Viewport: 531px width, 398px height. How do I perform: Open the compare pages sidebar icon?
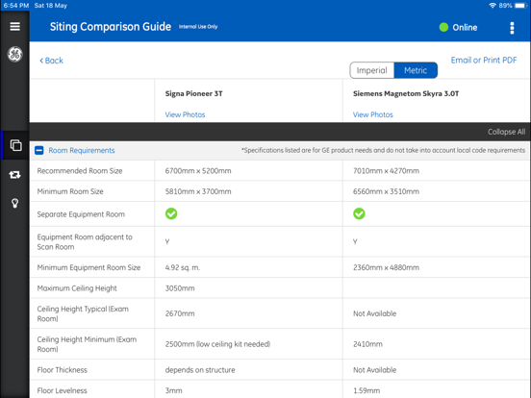[x=15, y=145]
